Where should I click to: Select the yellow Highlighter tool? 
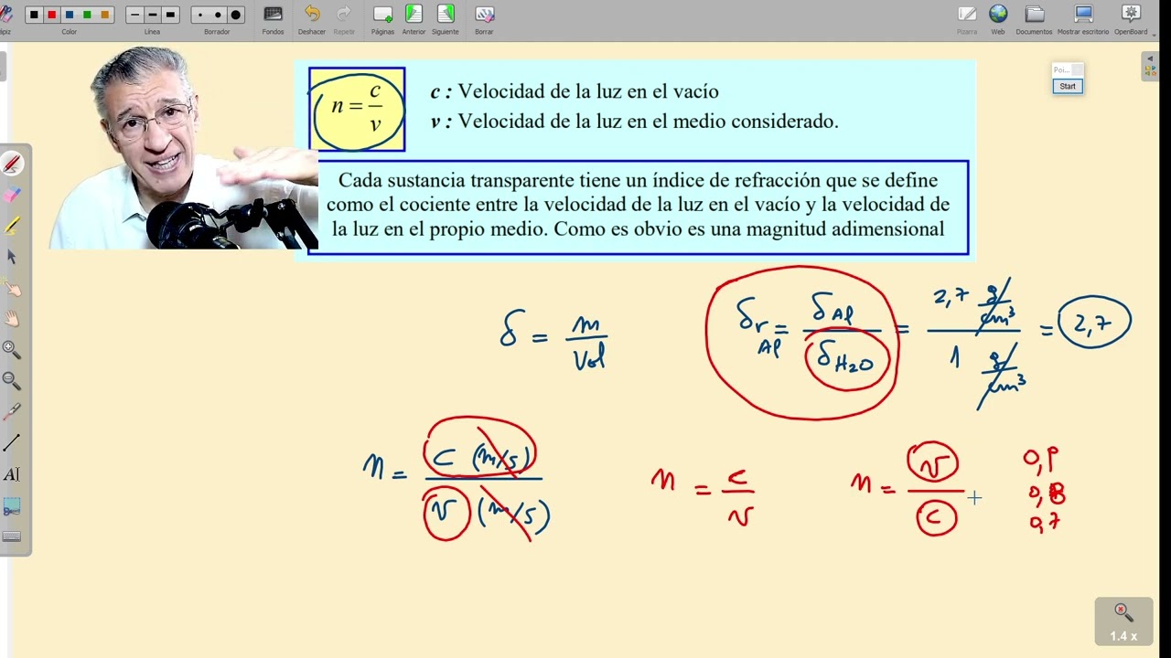click(x=12, y=226)
